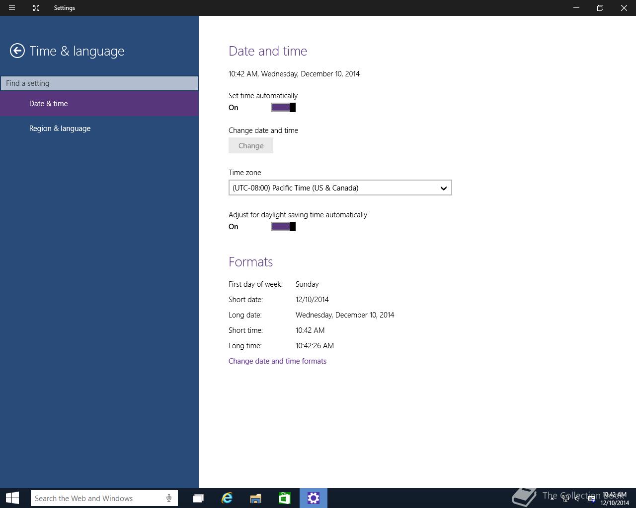Launch the Store app from the taskbar
Screen dimensions: 636x508
(x=284, y=498)
